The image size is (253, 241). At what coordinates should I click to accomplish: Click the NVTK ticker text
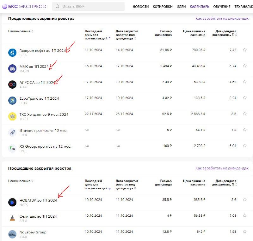click(23, 205)
